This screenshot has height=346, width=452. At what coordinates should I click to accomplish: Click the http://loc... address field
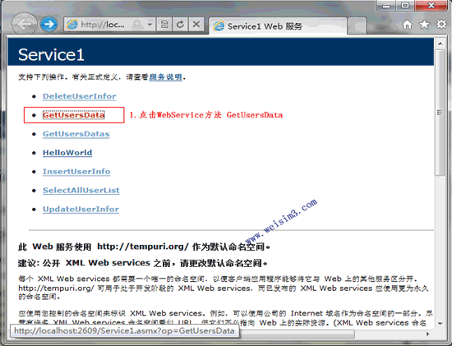[103, 25]
